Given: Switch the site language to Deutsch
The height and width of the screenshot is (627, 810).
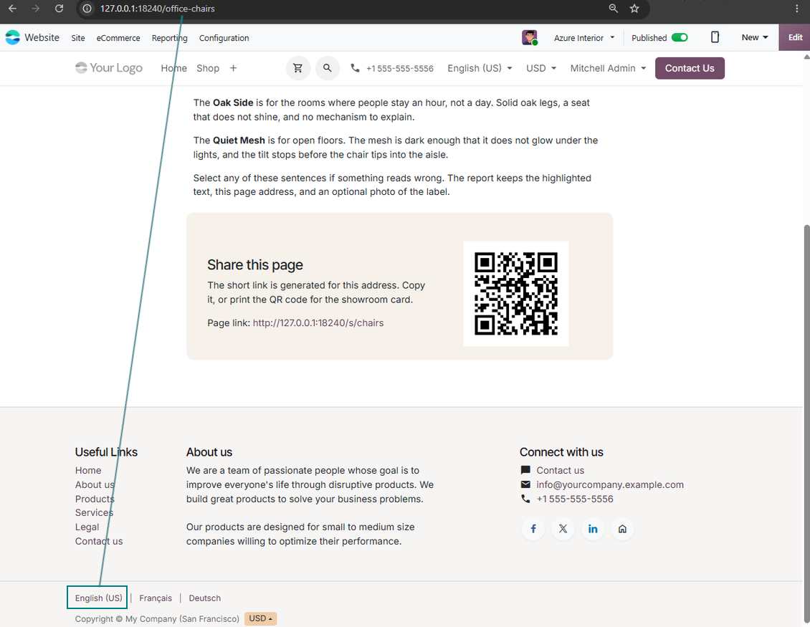Looking at the screenshot, I should coord(204,598).
